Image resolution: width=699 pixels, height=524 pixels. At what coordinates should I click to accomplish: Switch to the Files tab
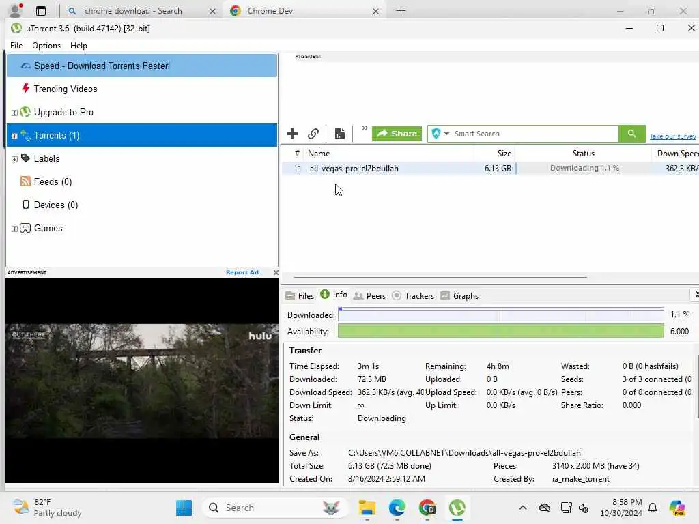300,296
